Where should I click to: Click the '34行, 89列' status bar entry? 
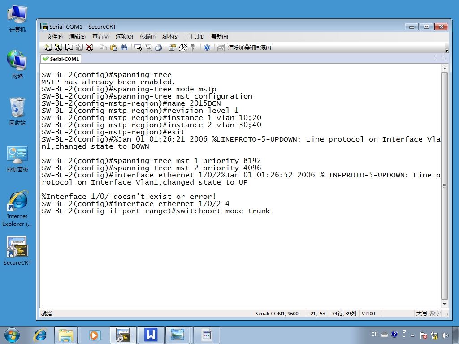coord(344,313)
